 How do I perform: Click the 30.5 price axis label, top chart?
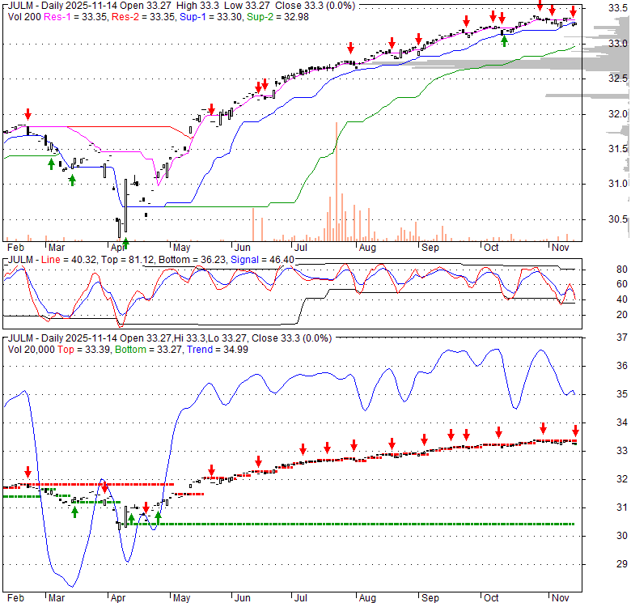pos(618,219)
